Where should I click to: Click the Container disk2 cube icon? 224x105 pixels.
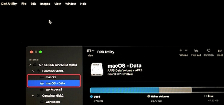pyautogui.click(x=38, y=96)
